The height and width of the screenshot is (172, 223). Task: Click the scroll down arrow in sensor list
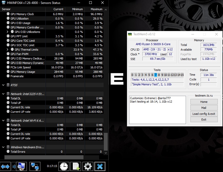click(106, 153)
